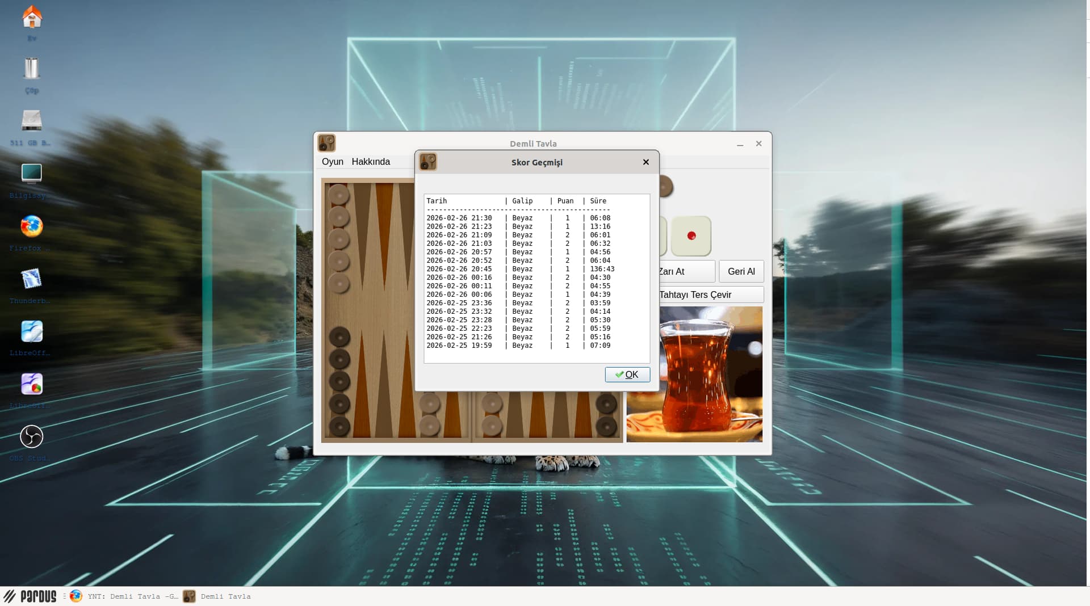
Task: Click OK in the Skor Geçmişi dialog
Action: pos(627,374)
